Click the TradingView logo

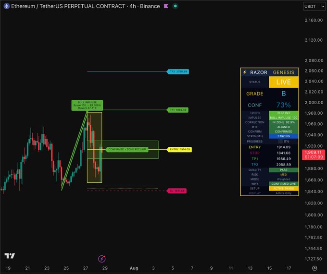10,256
